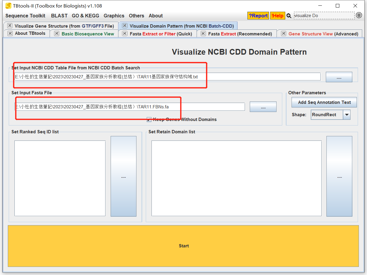The width and height of the screenshot is (367, 275).
Task: Close the Basic Biosequence View tab via its X icon
Action: [57, 34]
